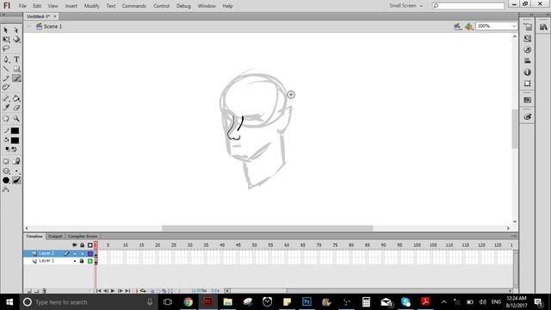Select the Paint Bucket tool

[x=16, y=98]
